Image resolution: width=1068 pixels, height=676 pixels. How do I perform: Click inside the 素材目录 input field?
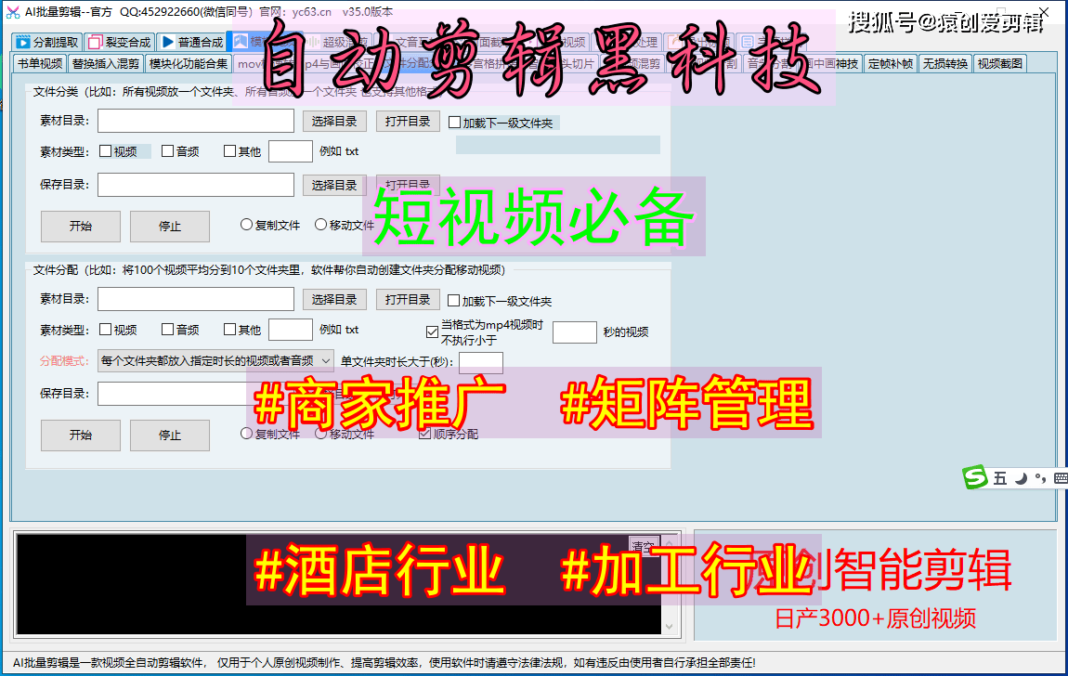click(x=195, y=121)
